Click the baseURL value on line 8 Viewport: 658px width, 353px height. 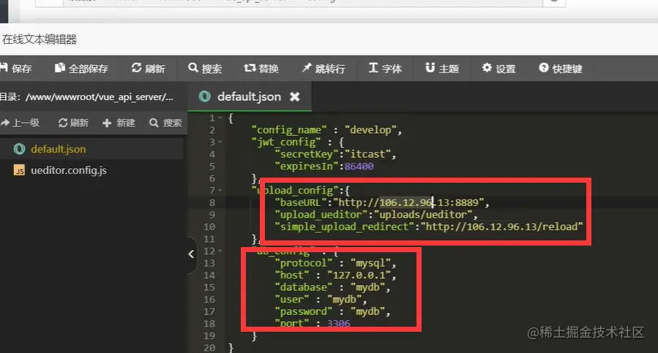[x=408, y=202]
